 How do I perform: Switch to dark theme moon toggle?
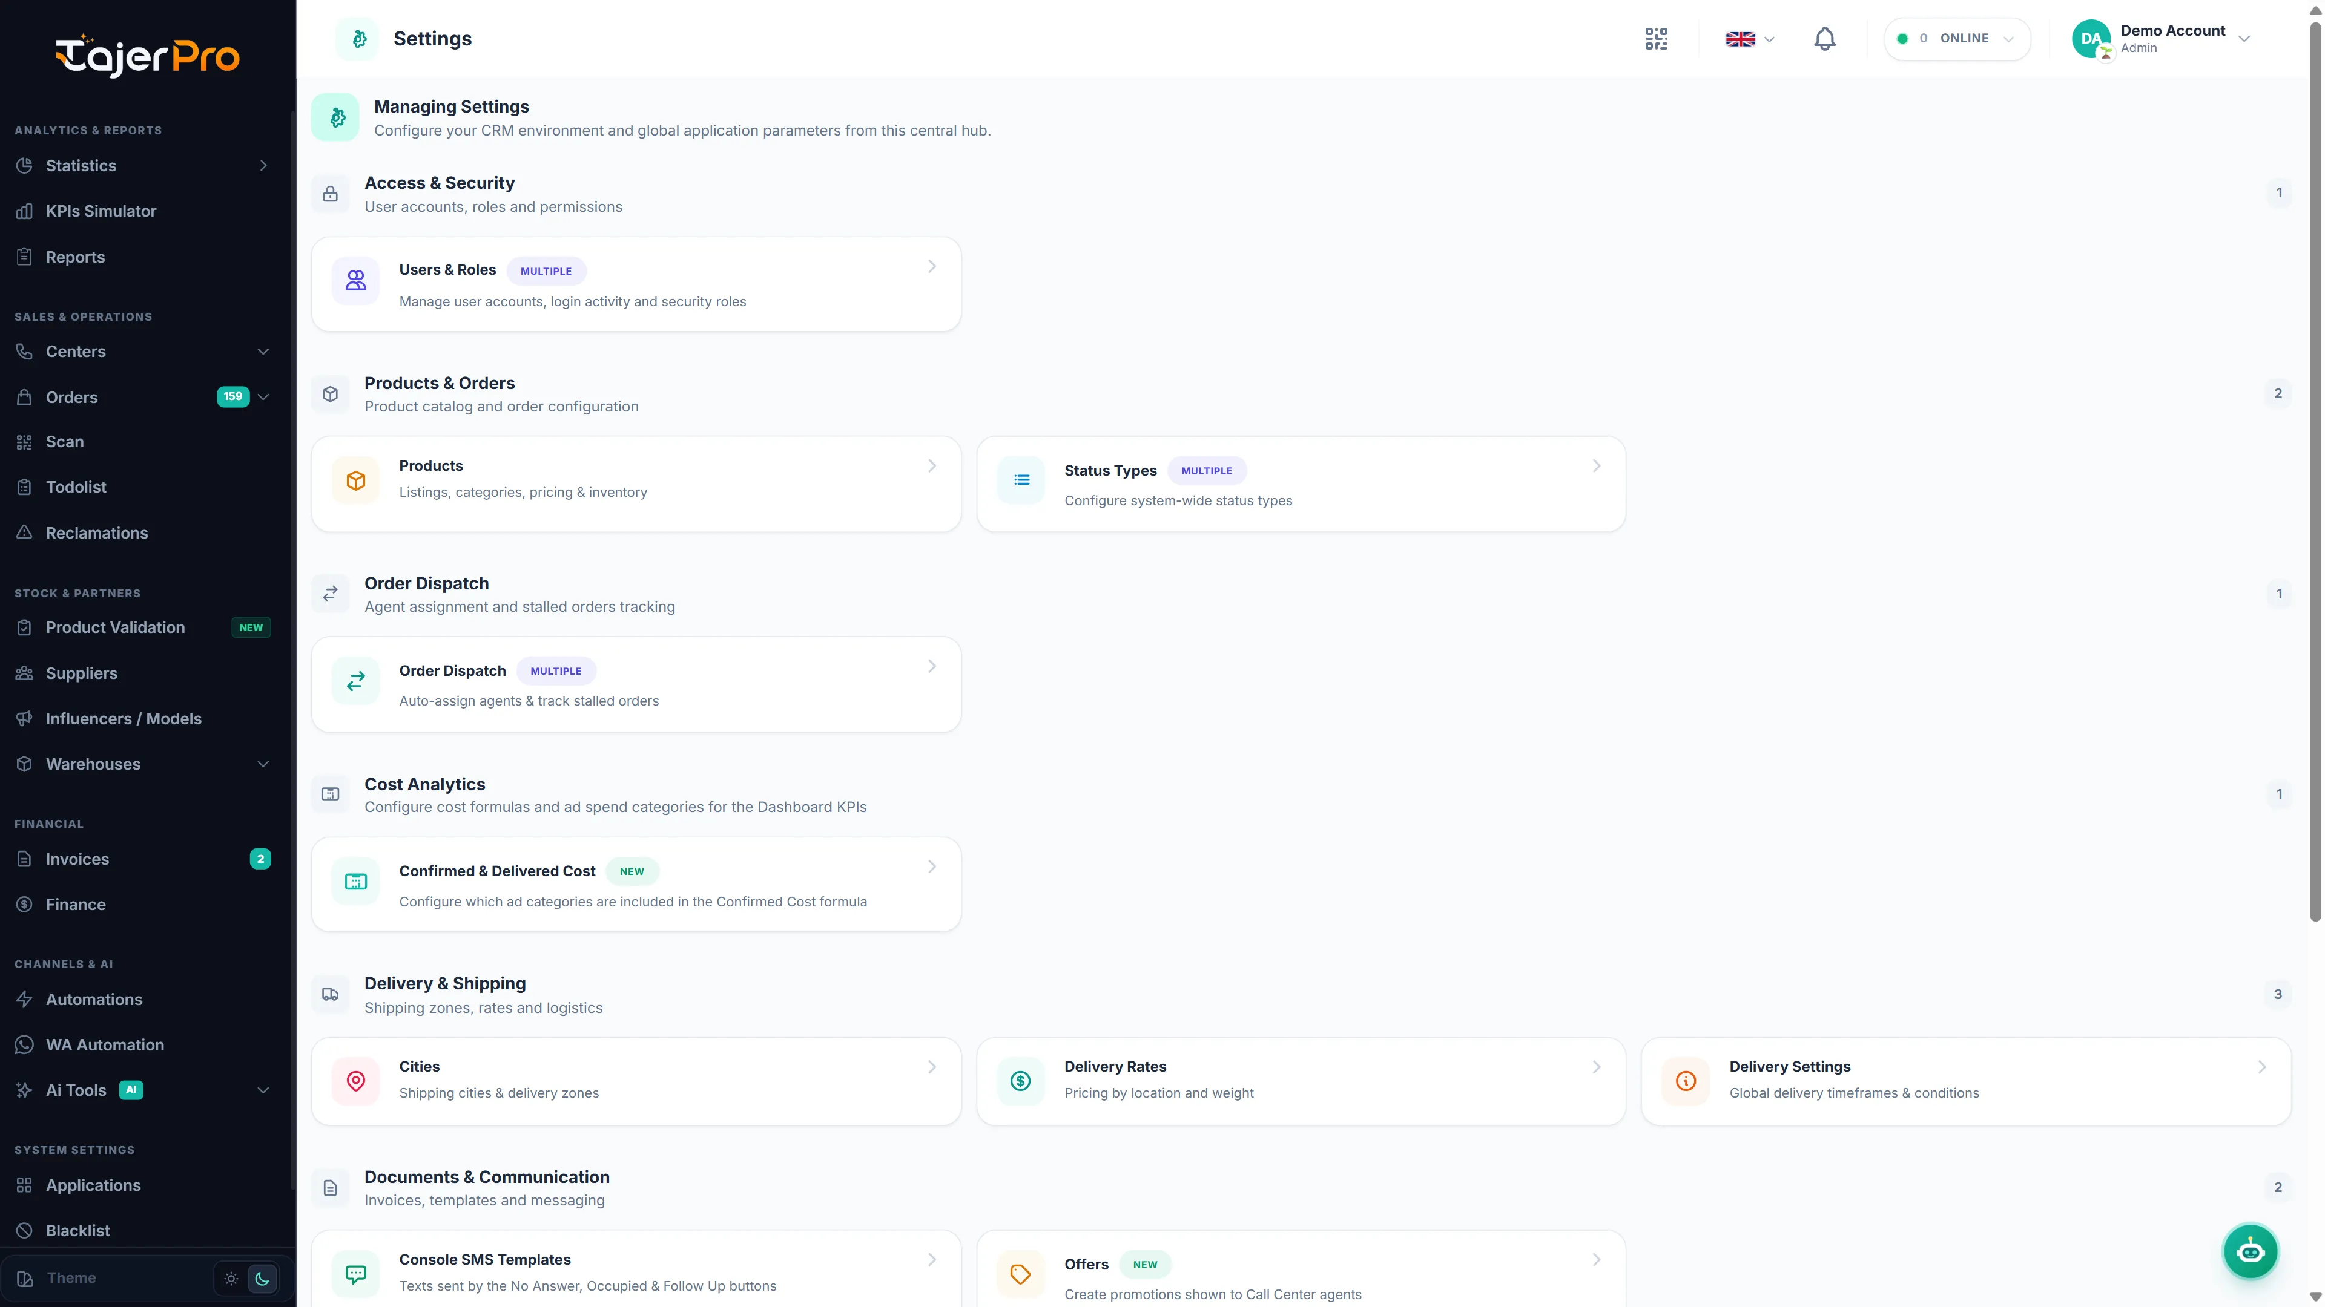(263, 1278)
